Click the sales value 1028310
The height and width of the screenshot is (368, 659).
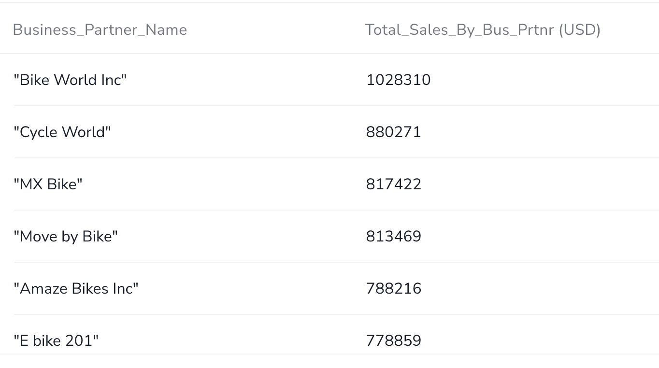click(x=399, y=80)
